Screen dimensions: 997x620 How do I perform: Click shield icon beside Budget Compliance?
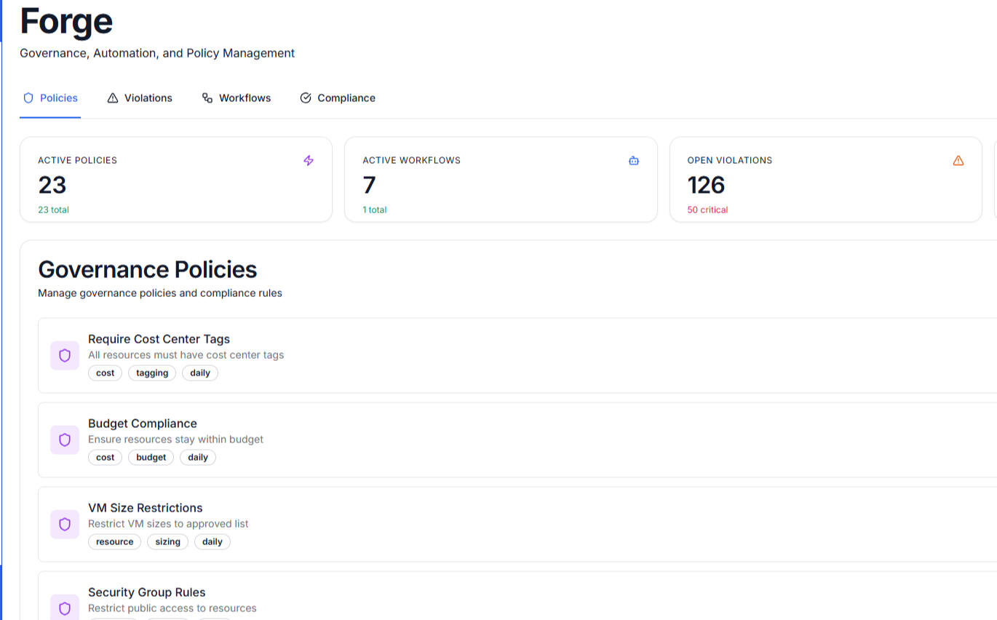pos(65,440)
